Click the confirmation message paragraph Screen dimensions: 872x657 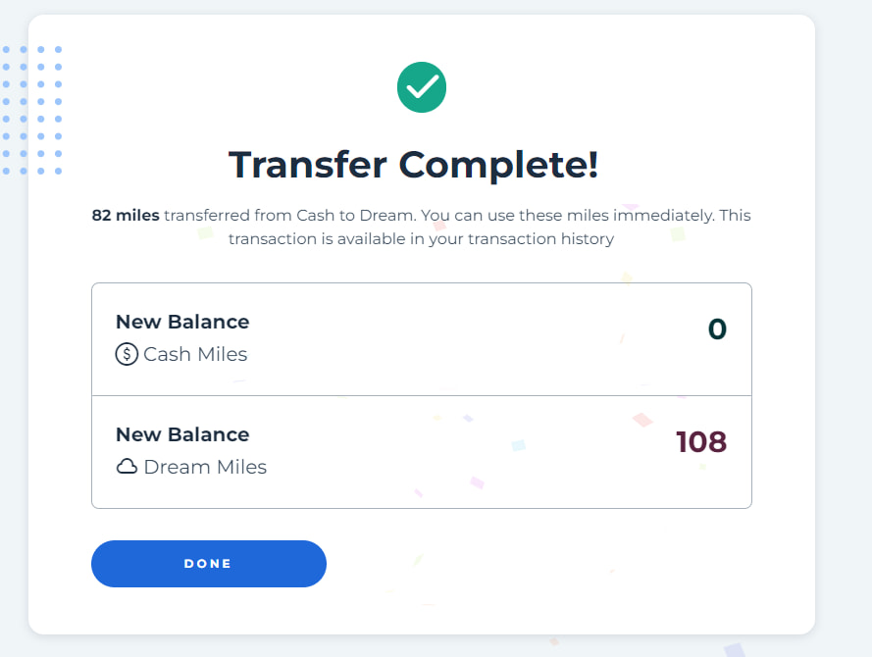tap(422, 227)
